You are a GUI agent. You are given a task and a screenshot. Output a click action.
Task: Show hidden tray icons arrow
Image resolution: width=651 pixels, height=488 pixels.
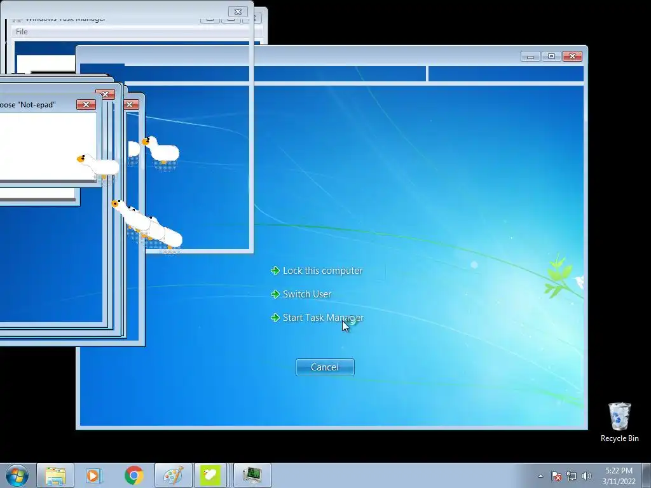pos(540,476)
